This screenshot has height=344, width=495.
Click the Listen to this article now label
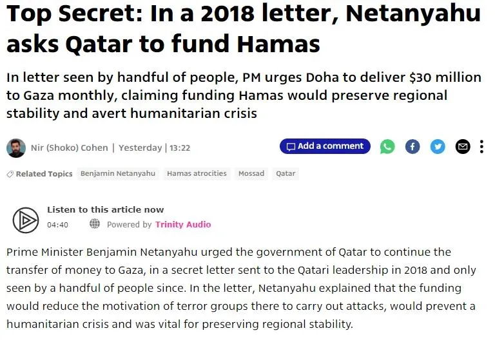[x=105, y=209]
